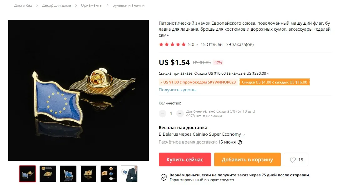Screen dimensions: 338x187
Task: Open the 15 Отзывы reviews link
Action: pyautogui.click(x=212, y=44)
